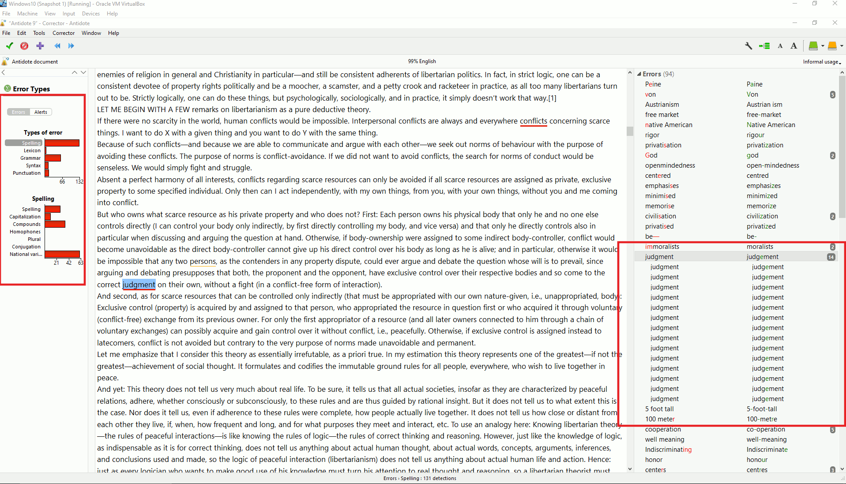Increase text size with large A icon
Viewport: 846px width, 484px height.
[x=794, y=46]
